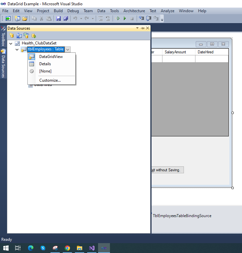Click the Stop Debugging square icon
242x253 pixels.
click(x=132, y=18)
